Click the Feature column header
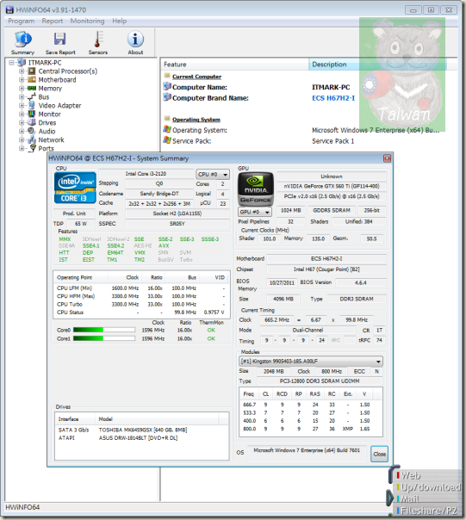The width and height of the screenshot is (466, 520). (235, 65)
